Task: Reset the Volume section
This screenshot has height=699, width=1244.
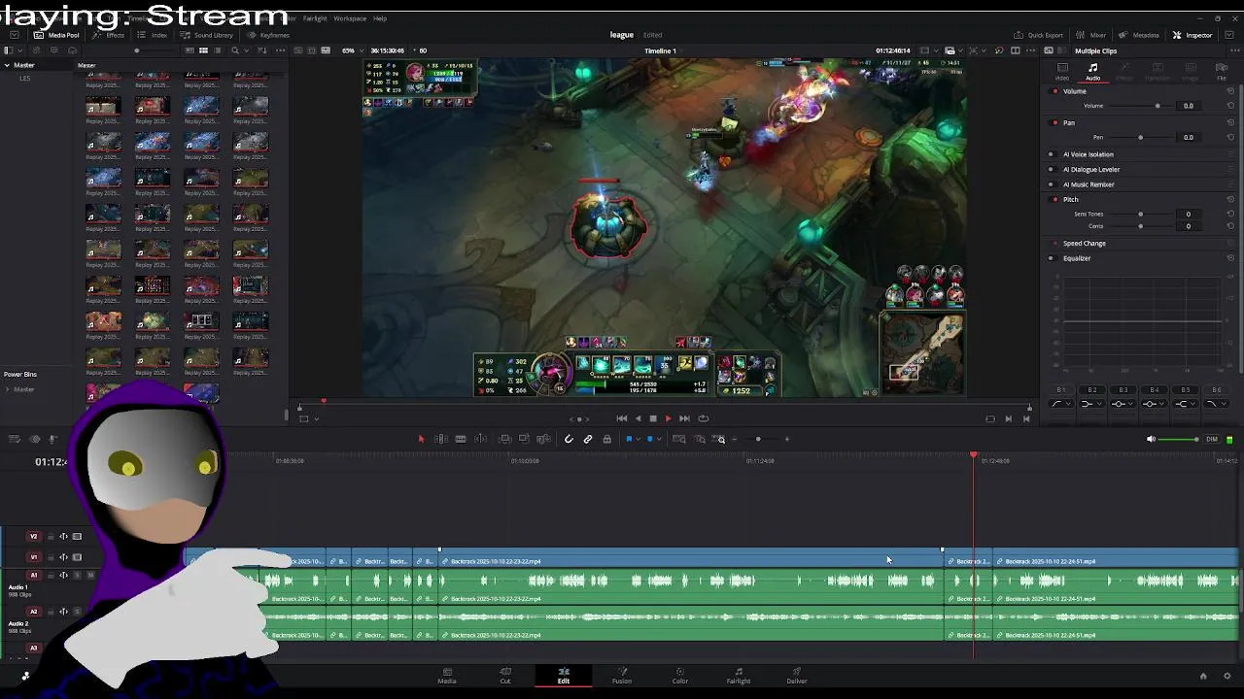Action: [x=1231, y=91]
